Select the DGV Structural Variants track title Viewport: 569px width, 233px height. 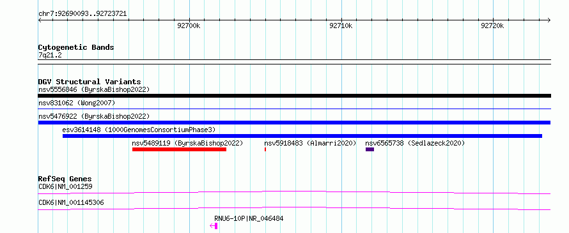pos(90,82)
